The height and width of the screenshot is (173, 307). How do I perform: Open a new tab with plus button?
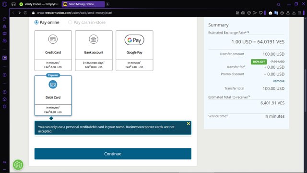point(107,4)
